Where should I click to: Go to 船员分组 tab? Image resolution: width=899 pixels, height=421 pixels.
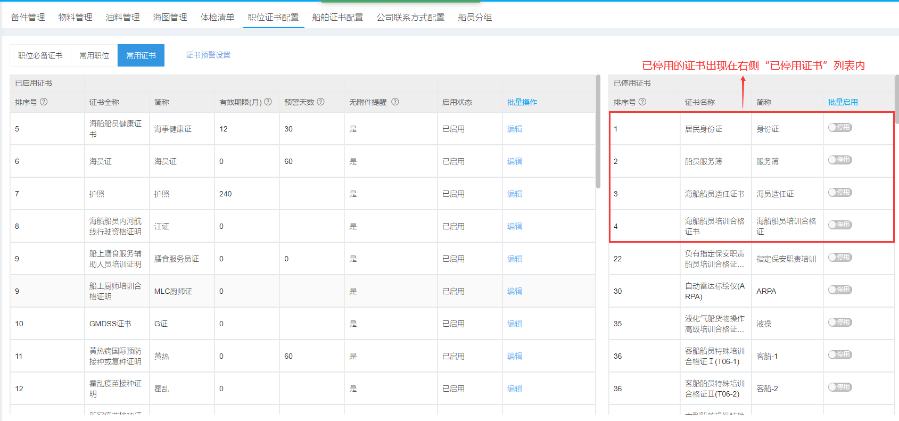(x=475, y=18)
